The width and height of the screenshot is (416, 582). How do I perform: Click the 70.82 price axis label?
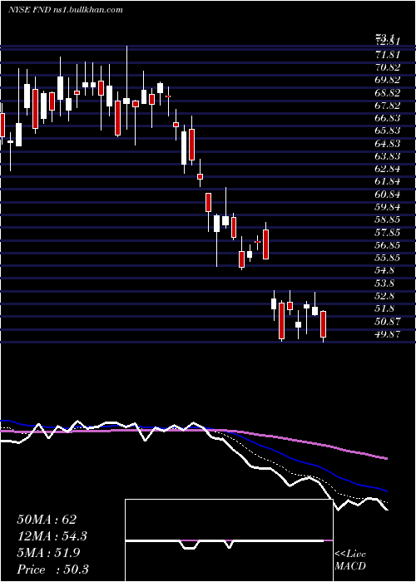[x=388, y=67]
